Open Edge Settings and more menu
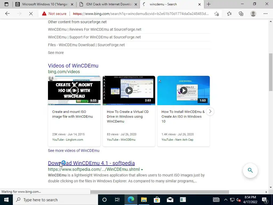Screen dimensions: 273x205 [265, 14]
